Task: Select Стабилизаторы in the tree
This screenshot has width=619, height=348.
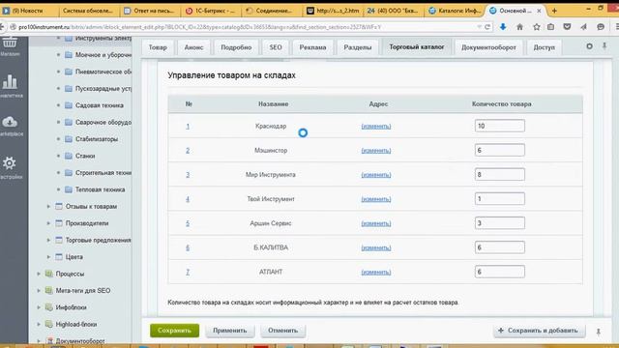Action: (97, 139)
